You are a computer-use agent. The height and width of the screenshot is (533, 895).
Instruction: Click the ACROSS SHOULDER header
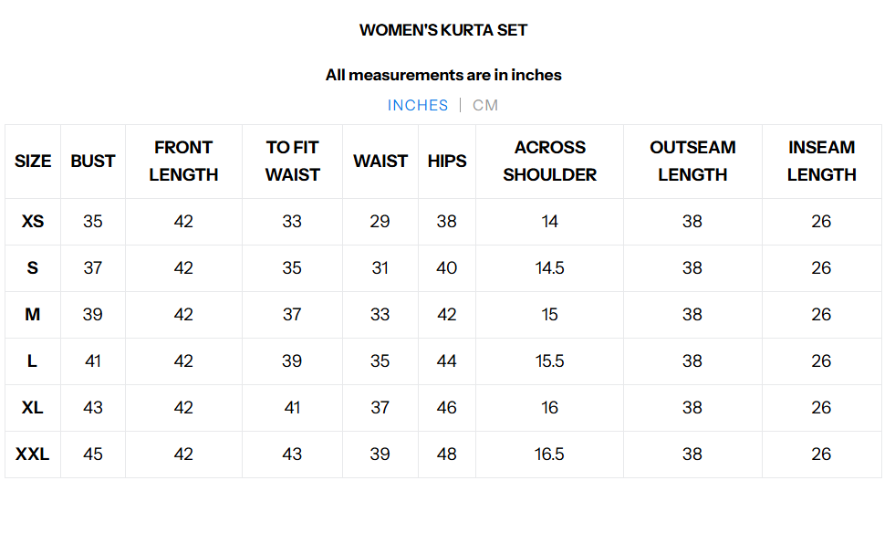[549, 162]
